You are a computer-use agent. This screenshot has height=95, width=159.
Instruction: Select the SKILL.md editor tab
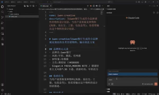click(45, 6)
